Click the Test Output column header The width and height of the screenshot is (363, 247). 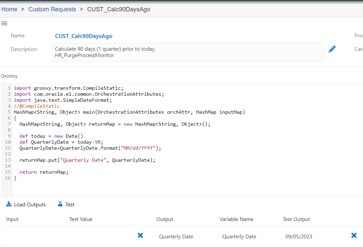[296, 219]
